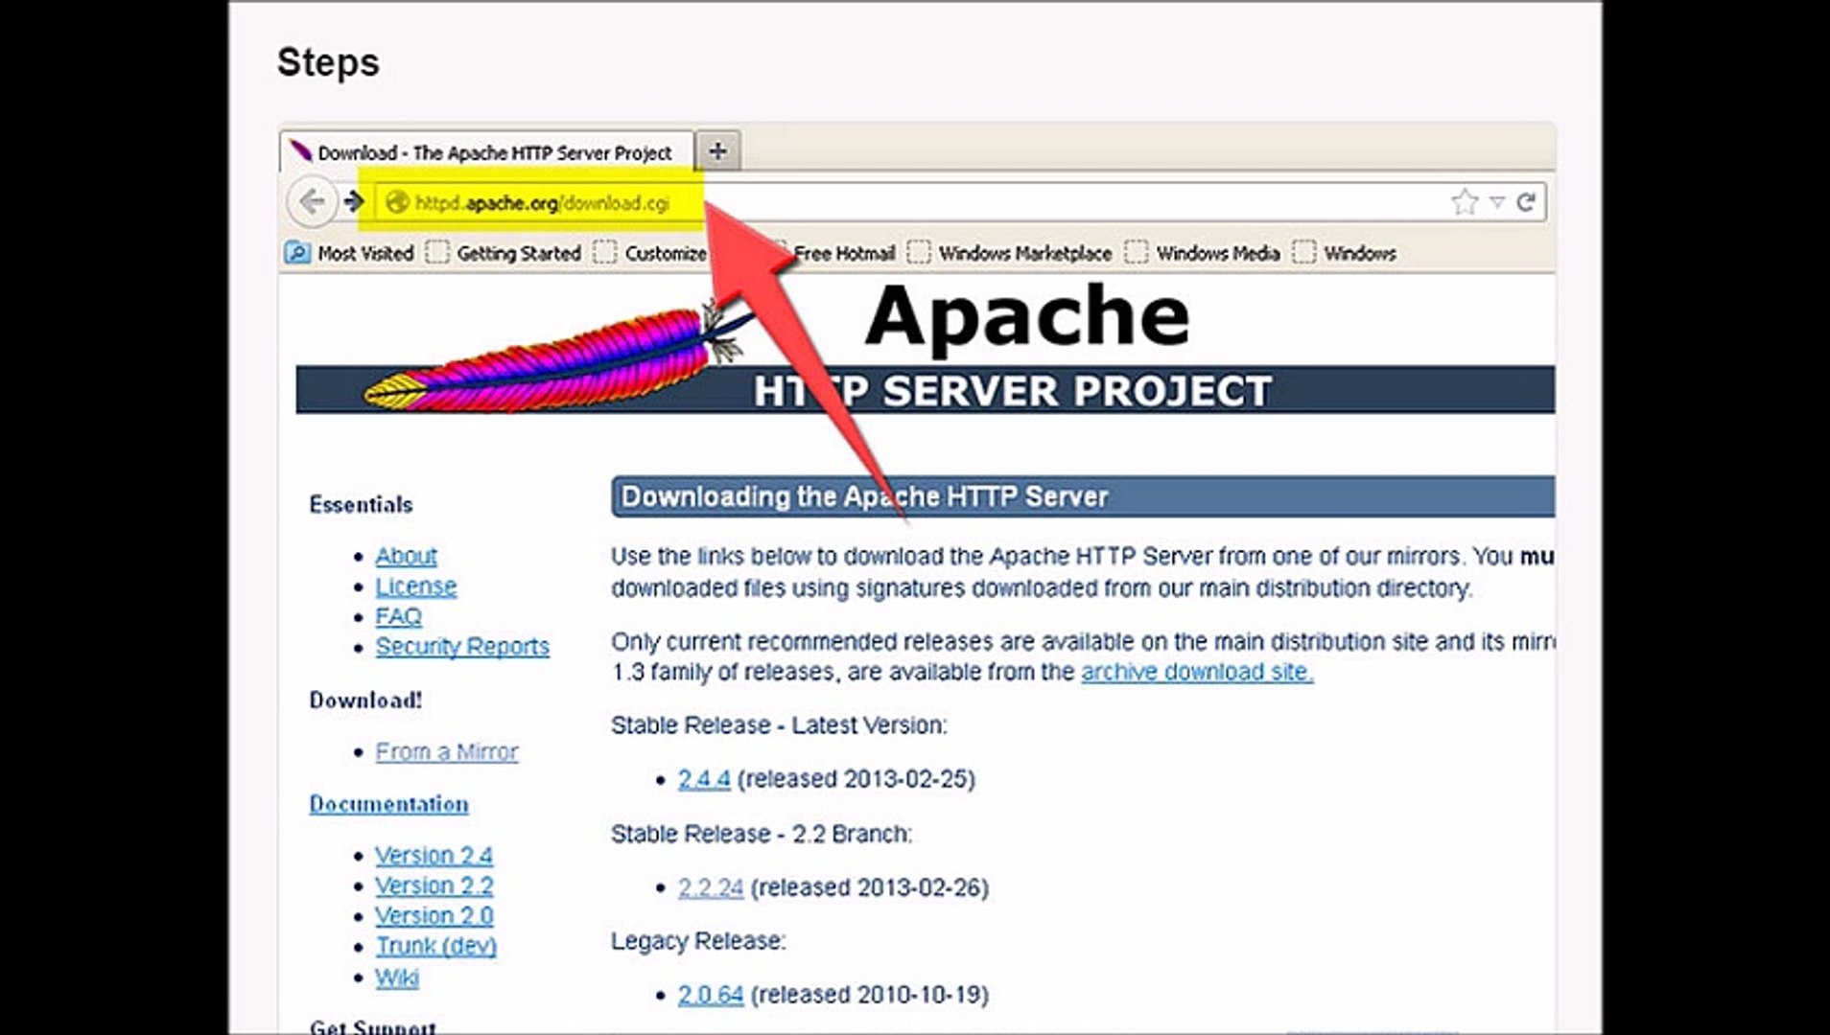The width and height of the screenshot is (1830, 1035).
Task: Open the archive download site link
Action: click(x=1198, y=672)
